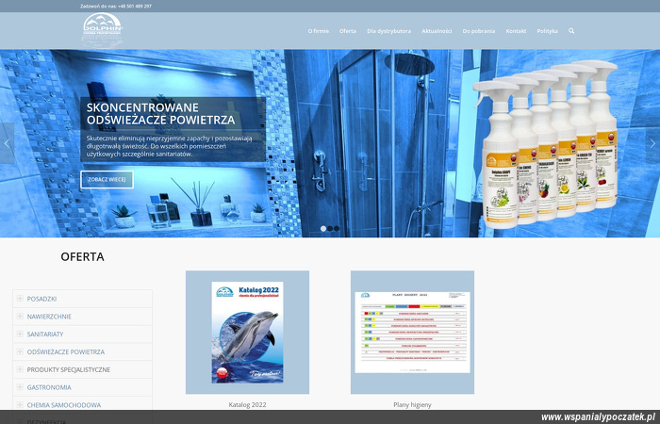Click the SKONCENTROWANE ODŚWIEŻACZE POWIETRZA slide heading
660x424 pixels.
[x=161, y=114]
